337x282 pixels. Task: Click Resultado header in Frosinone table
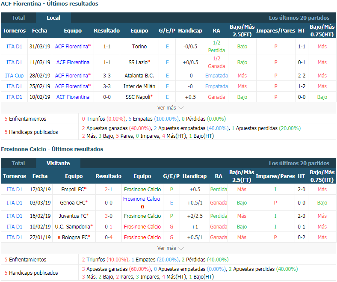click(x=108, y=176)
